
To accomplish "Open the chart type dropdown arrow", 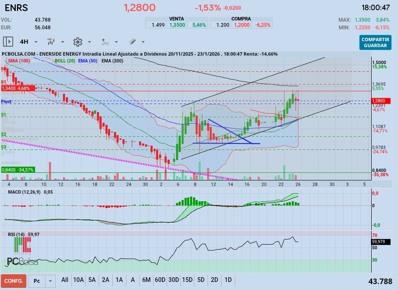I will pyautogui.click(x=62, y=42).
